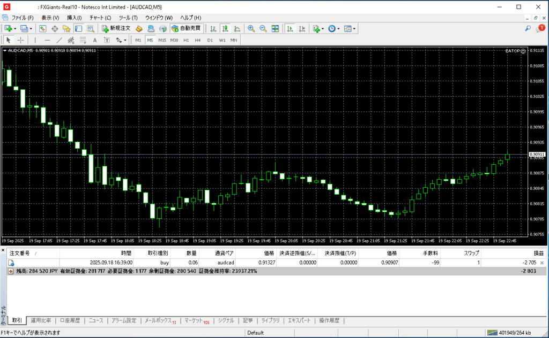Viewport: 549px width, 338px height.
Task: Draw a vertical line tool
Action: coord(35,40)
